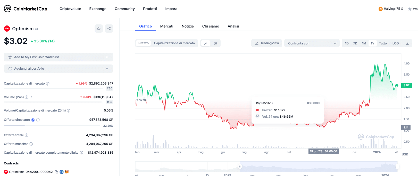Click the TradingView button
The image size is (418, 176).
(x=267, y=43)
